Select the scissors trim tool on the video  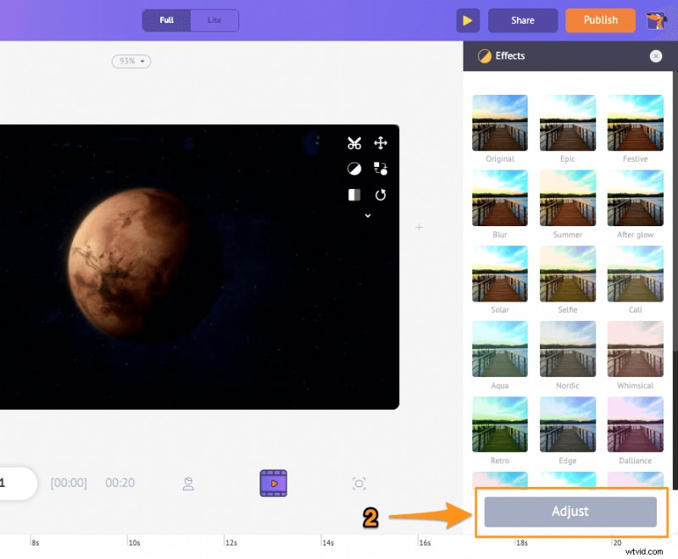tap(353, 143)
